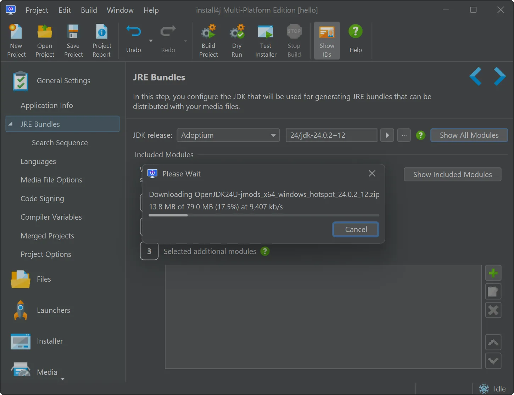
Task: Open the Files section
Action: [31, 279]
